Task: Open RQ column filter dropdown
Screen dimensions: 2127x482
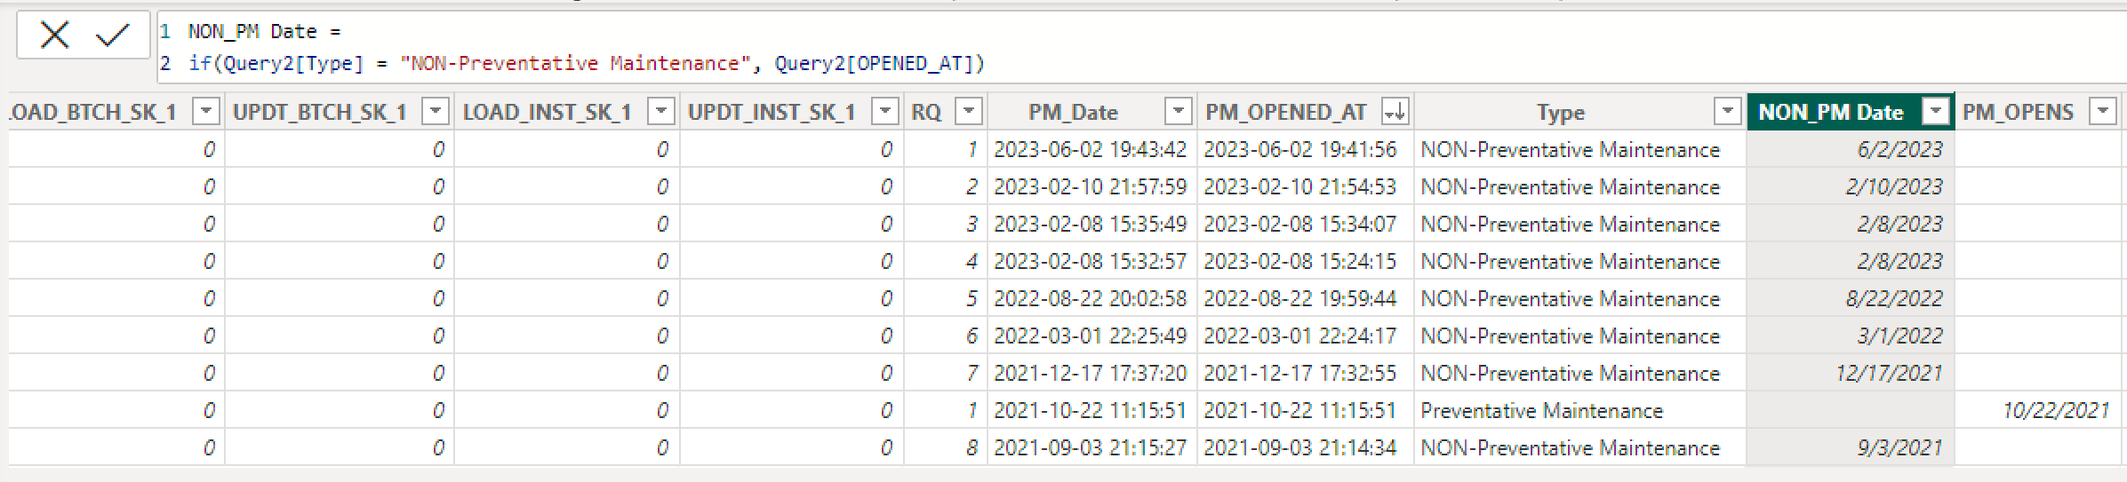Action: pos(969,112)
